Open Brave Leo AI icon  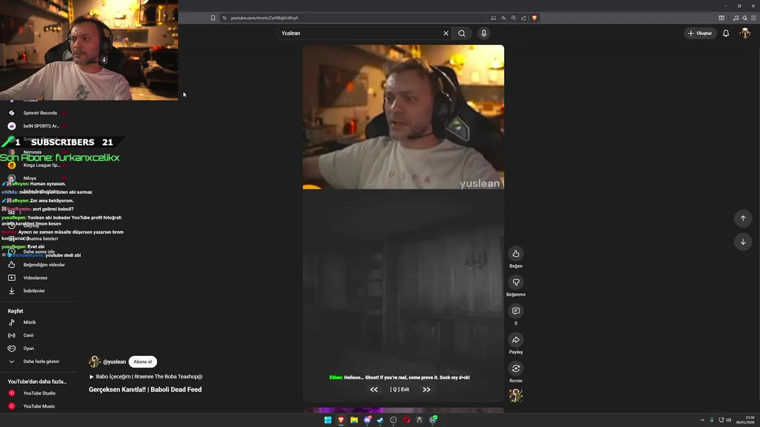(745, 18)
